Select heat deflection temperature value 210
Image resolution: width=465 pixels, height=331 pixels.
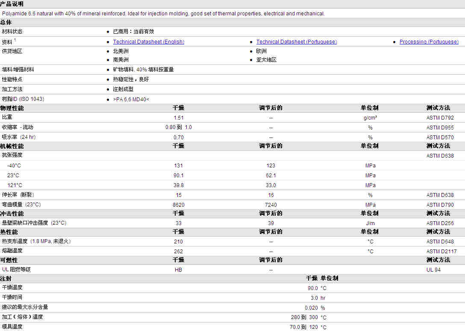pyautogui.click(x=179, y=241)
